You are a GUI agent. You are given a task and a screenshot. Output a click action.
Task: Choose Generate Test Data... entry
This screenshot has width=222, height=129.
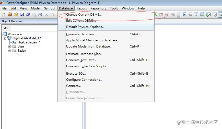(x=106, y=60)
